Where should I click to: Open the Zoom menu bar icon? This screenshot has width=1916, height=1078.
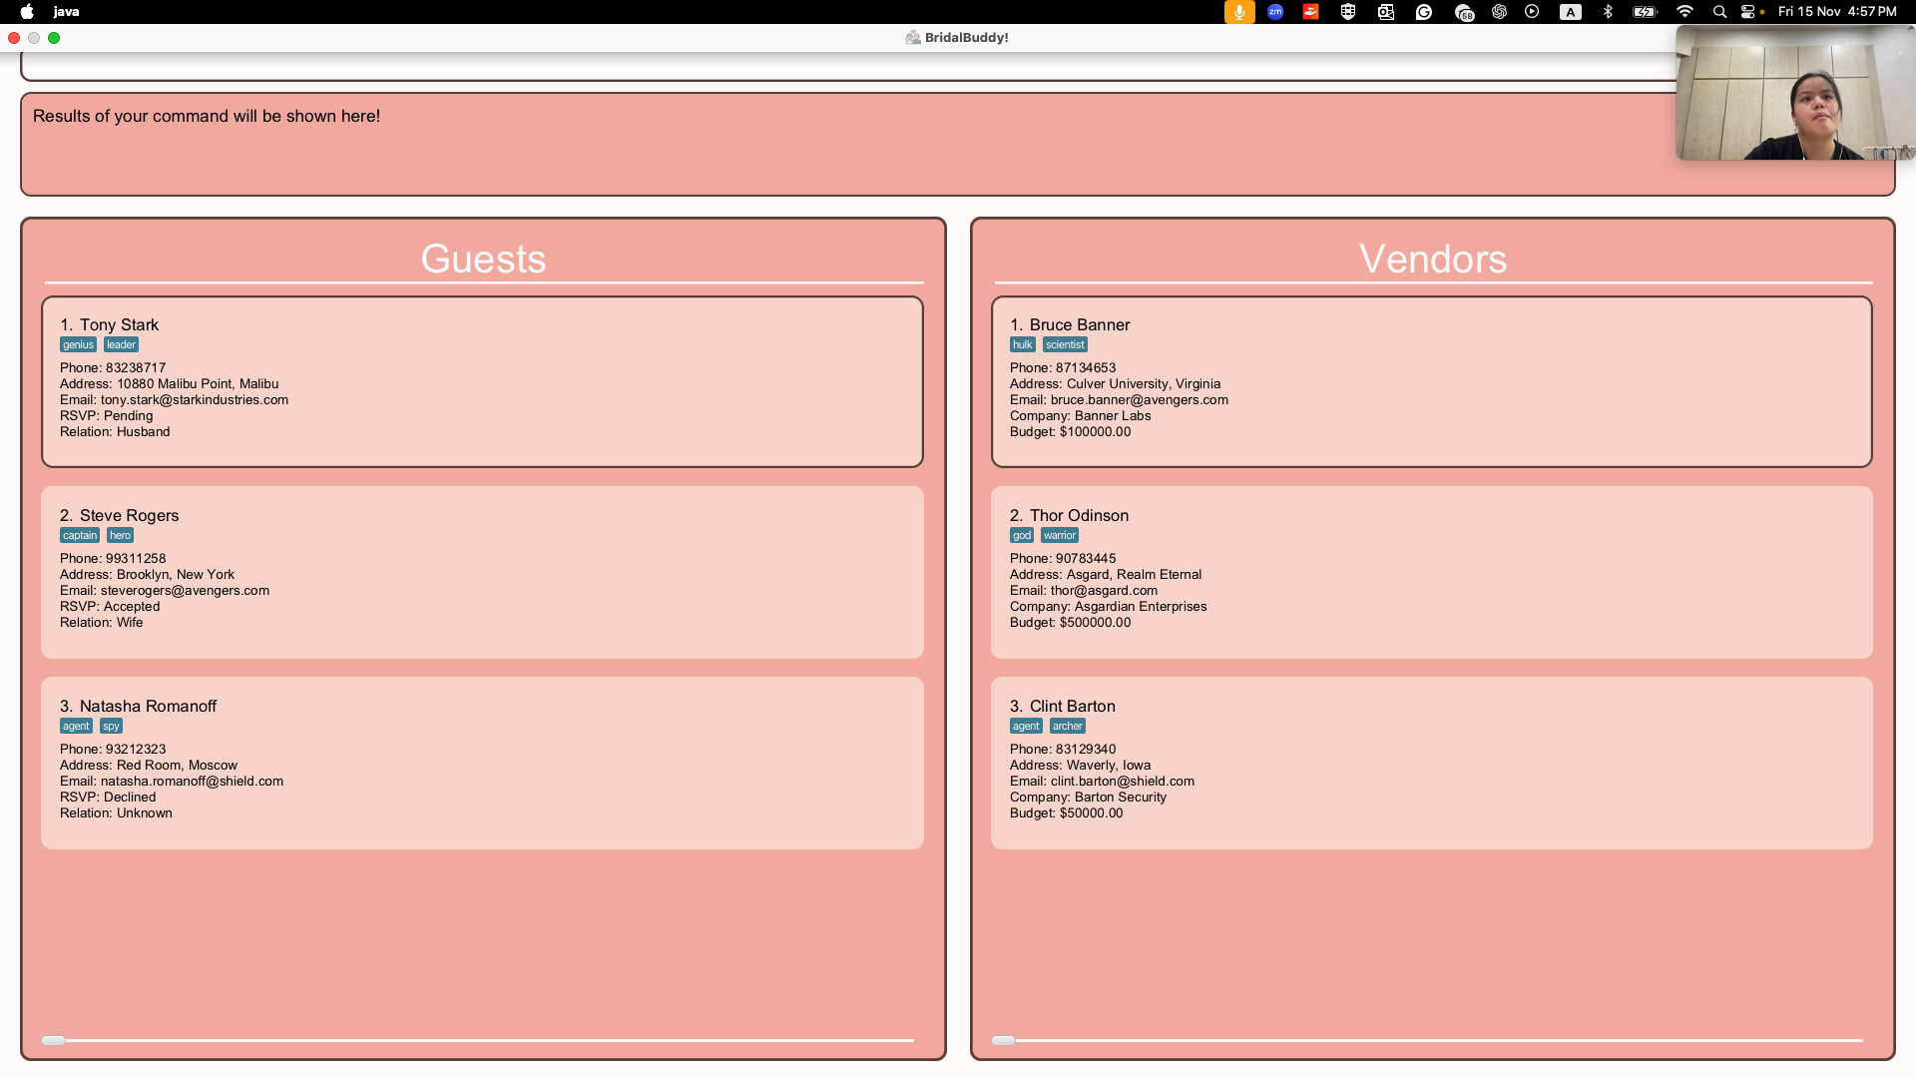1275,12
